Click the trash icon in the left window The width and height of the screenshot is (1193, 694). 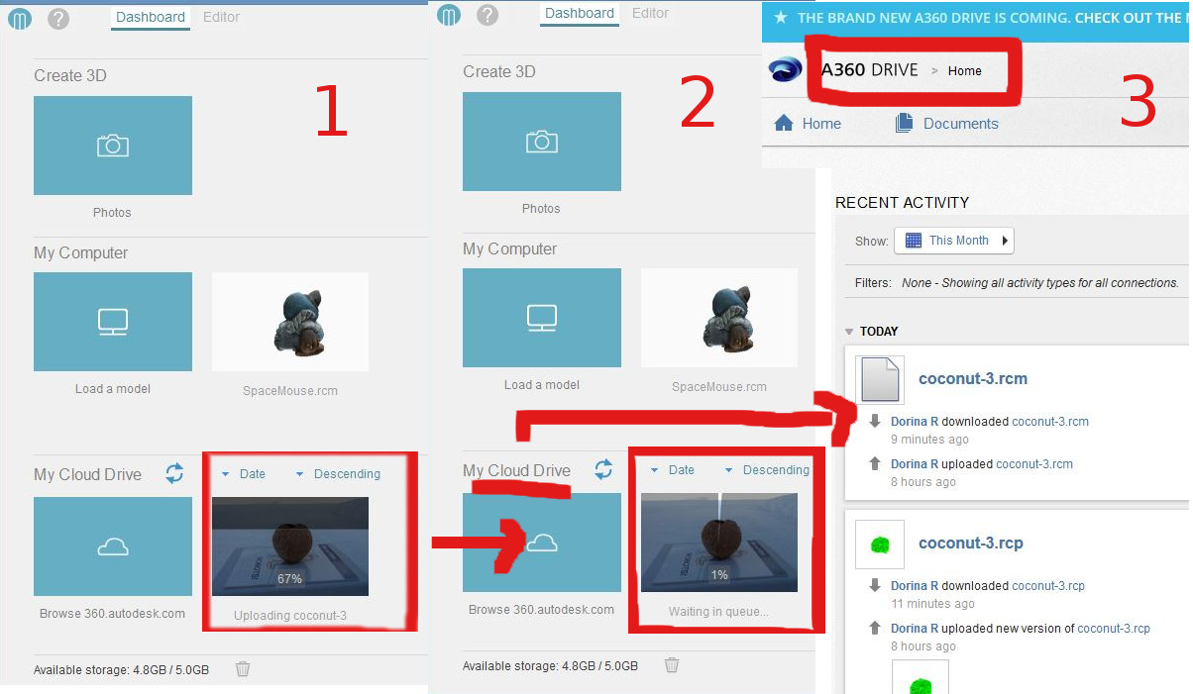pyautogui.click(x=243, y=669)
